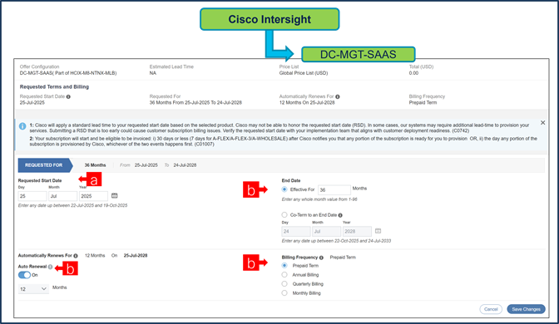The width and height of the screenshot is (559, 324).
Task: Select the Effective For radio button
Action: 284,189
